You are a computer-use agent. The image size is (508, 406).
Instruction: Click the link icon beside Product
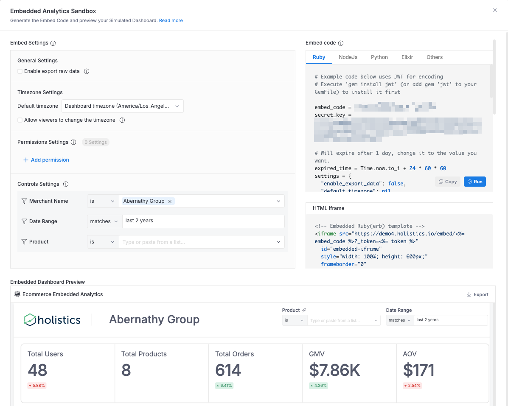(304, 310)
